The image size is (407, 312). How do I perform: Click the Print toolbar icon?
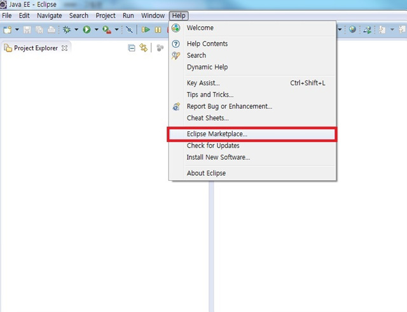[x=52, y=30]
